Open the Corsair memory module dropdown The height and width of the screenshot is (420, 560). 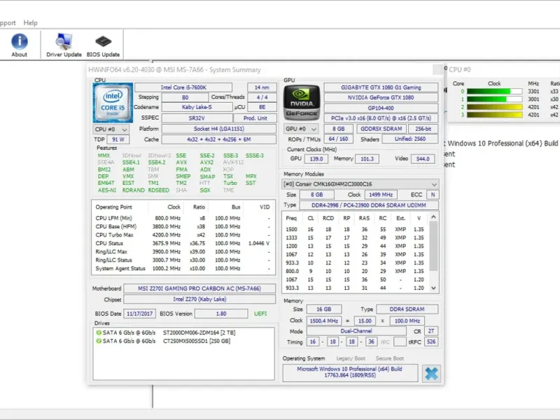(360, 184)
